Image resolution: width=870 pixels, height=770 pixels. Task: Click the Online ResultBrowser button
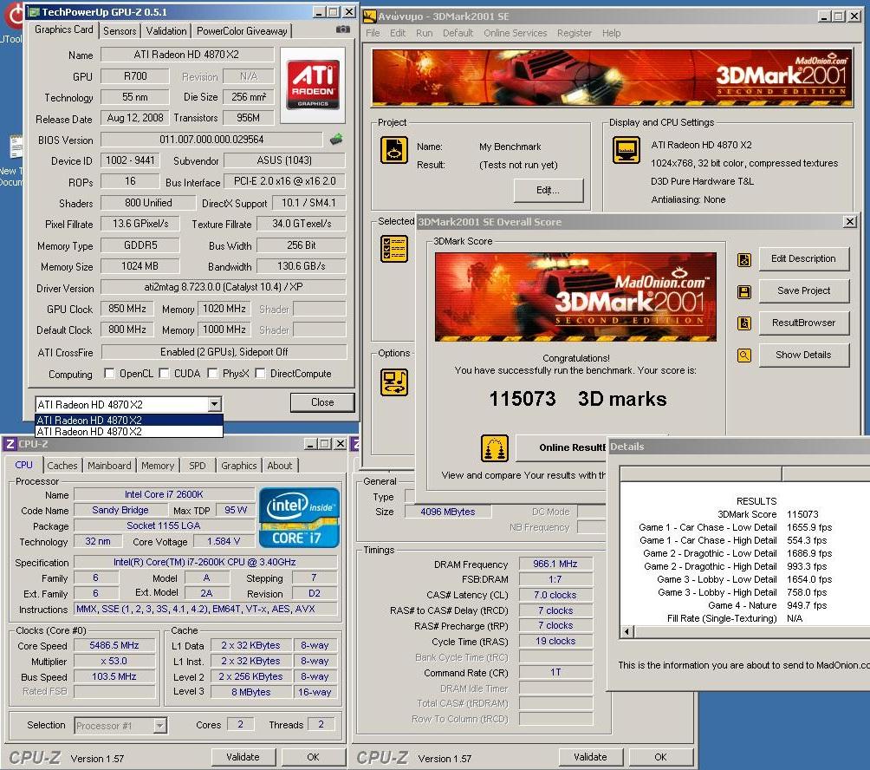562,448
